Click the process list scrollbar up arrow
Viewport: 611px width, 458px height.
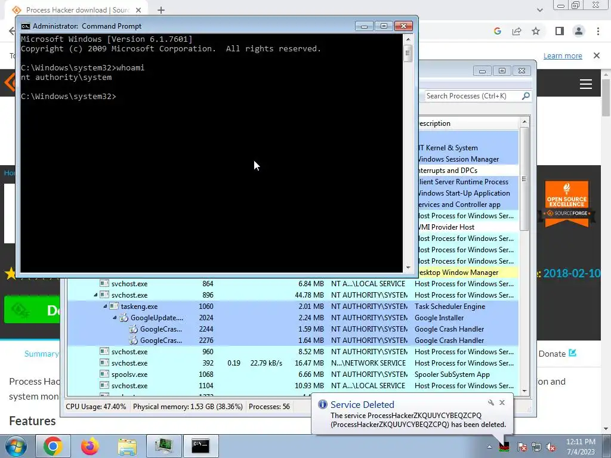tap(524, 122)
